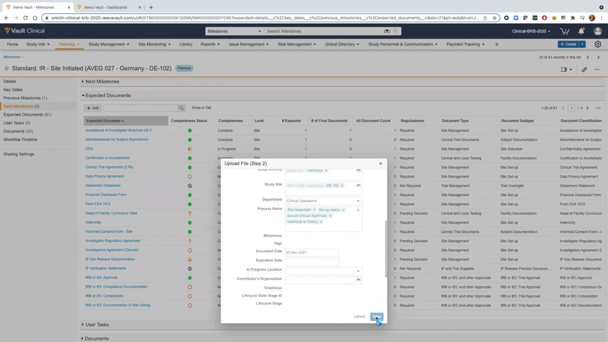This screenshot has height=342, width=608.
Task: Open the user profile avatar in Vault header
Action: (x=598, y=31)
